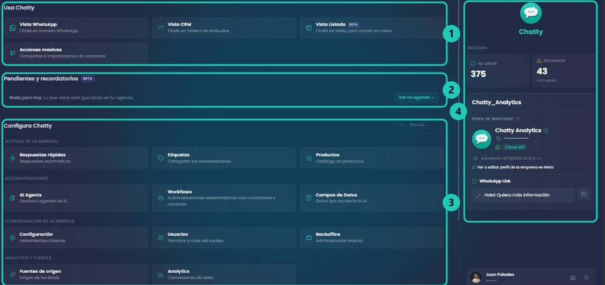Click the Configura Chatty heading

tap(28, 126)
